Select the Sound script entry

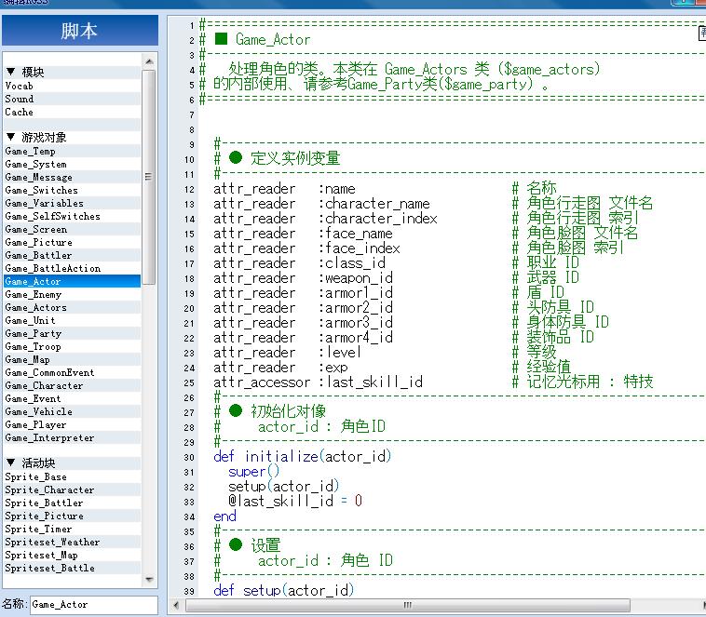72,99
